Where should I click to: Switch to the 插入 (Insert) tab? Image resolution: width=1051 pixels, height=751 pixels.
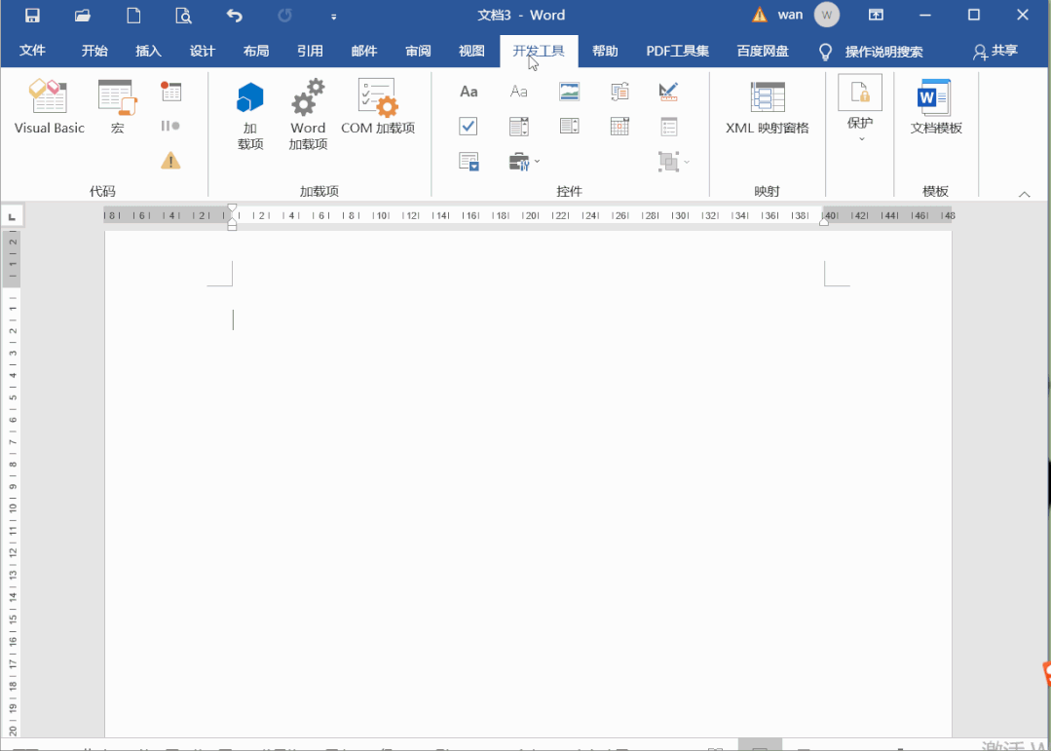coord(148,52)
